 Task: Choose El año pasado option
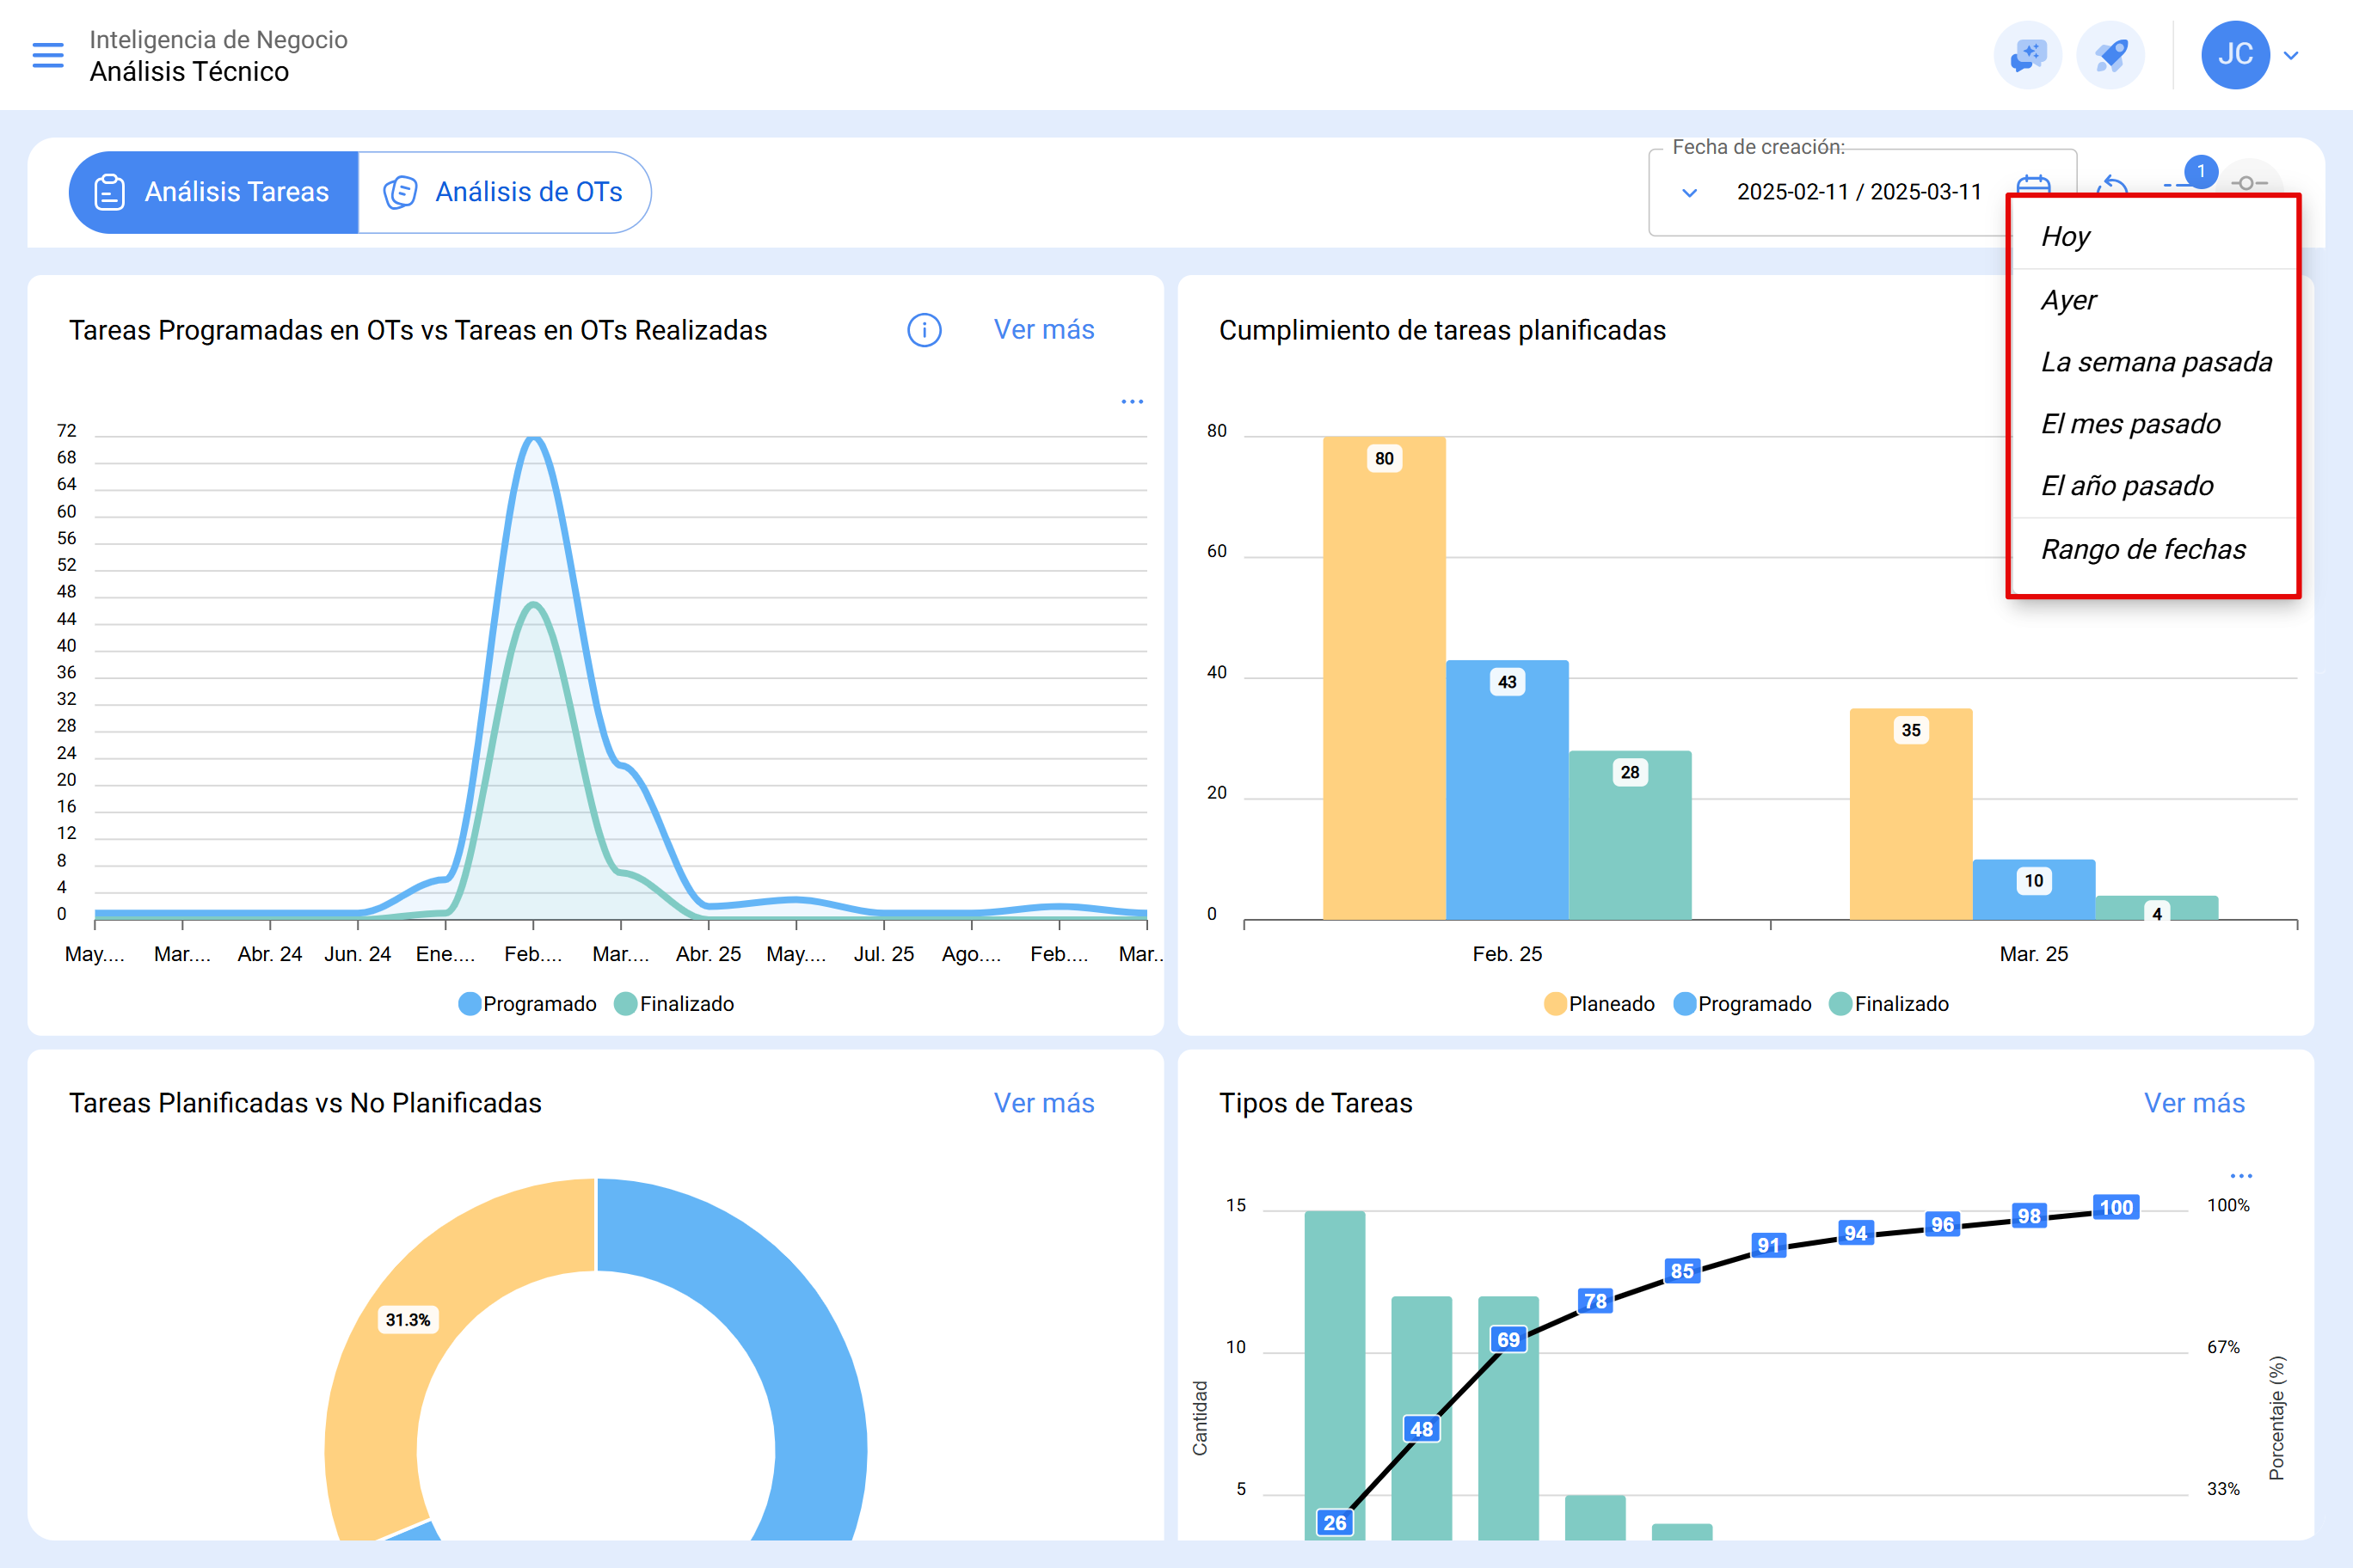point(2154,486)
